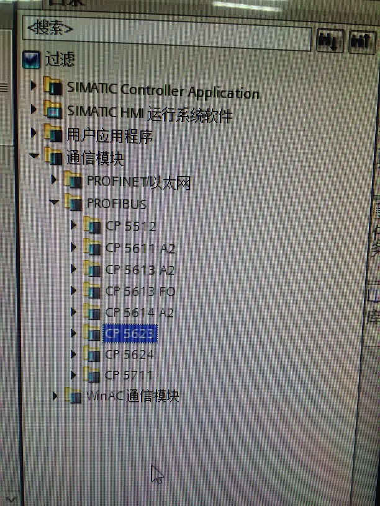
Task: Click the PROFINET/以太网 folder icon
Action: click(x=73, y=180)
